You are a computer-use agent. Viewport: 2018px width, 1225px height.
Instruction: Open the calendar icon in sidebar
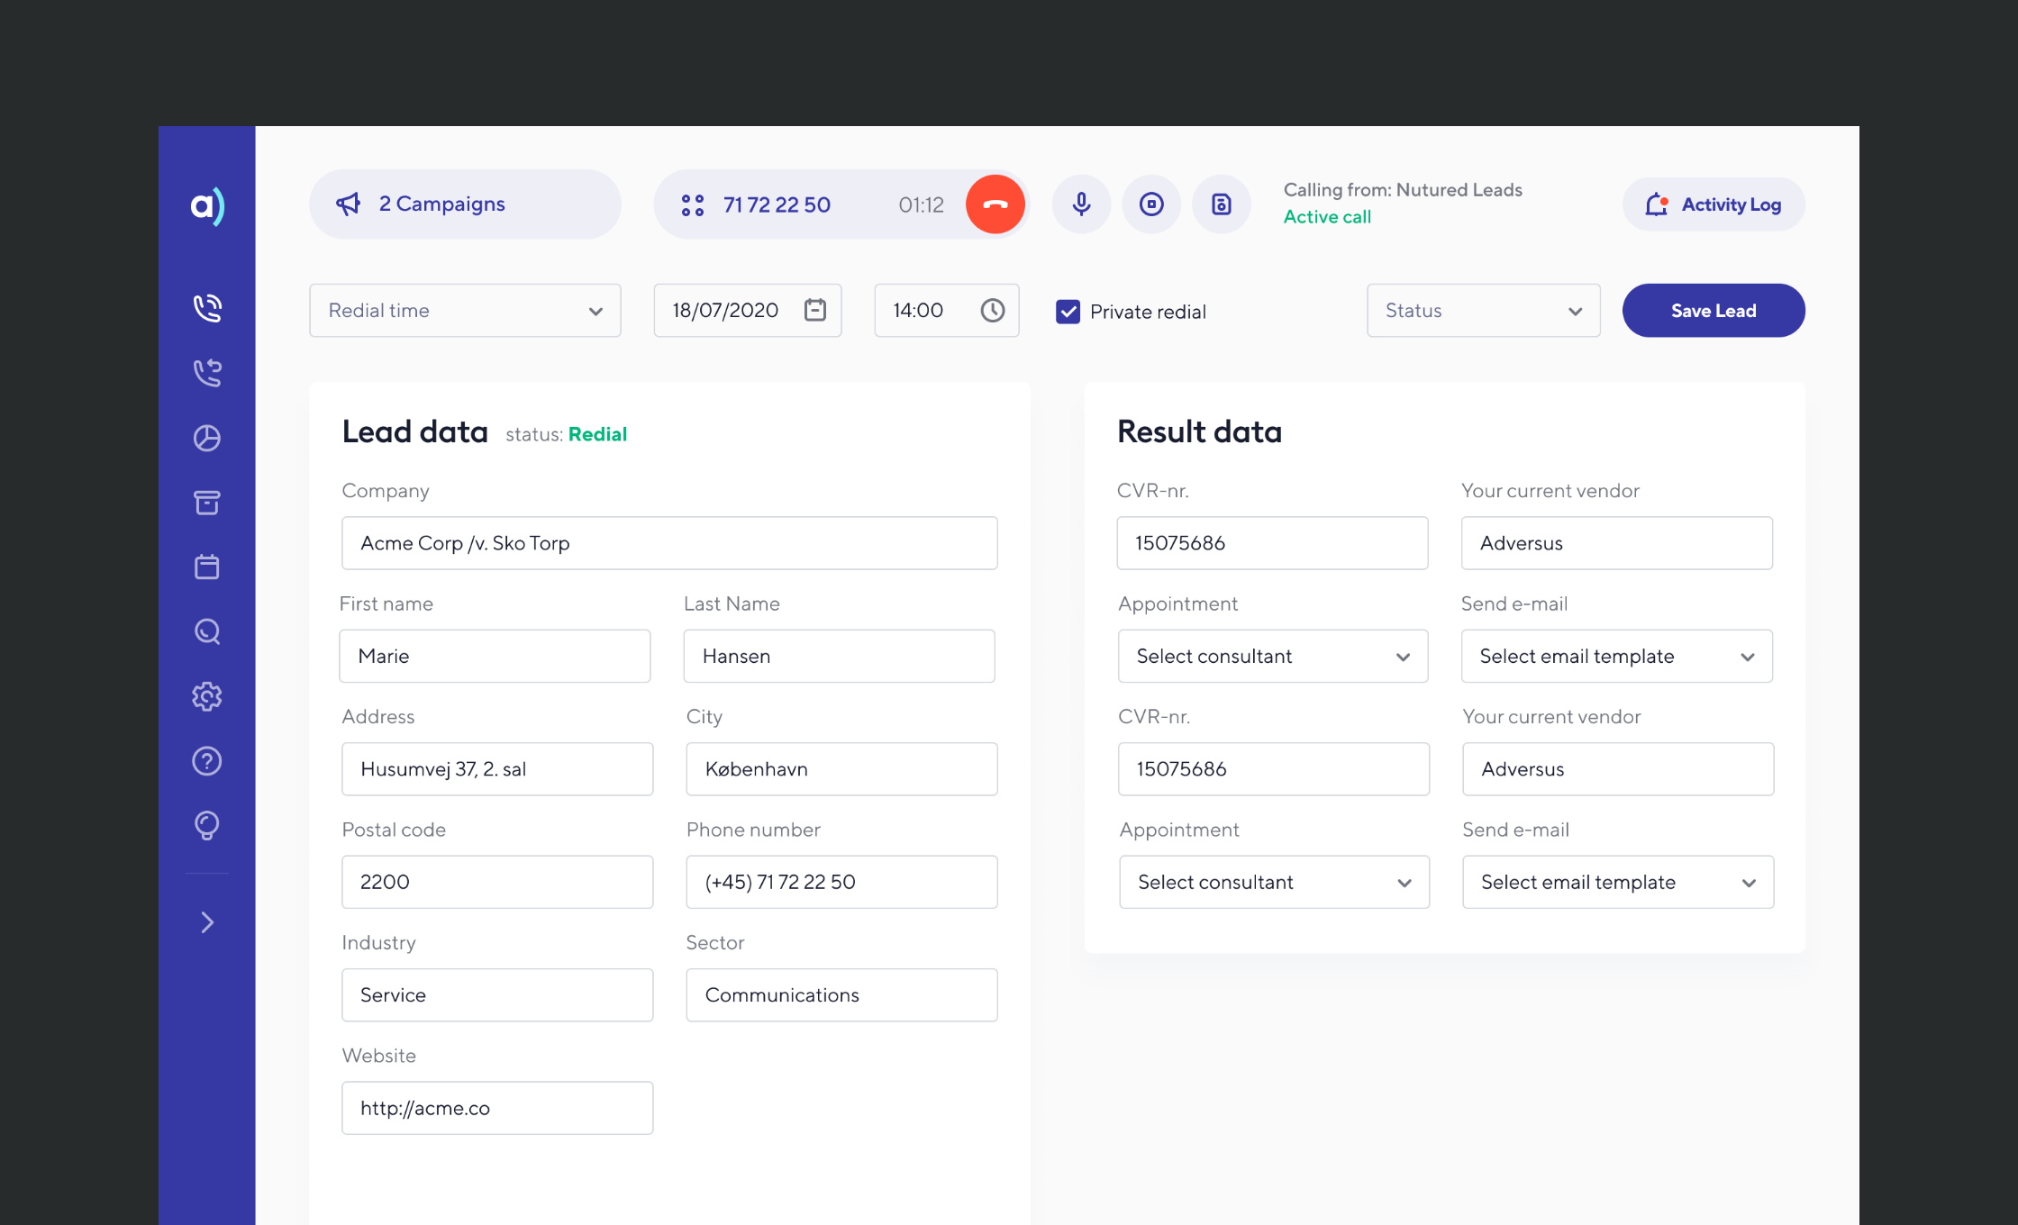pos(207,567)
